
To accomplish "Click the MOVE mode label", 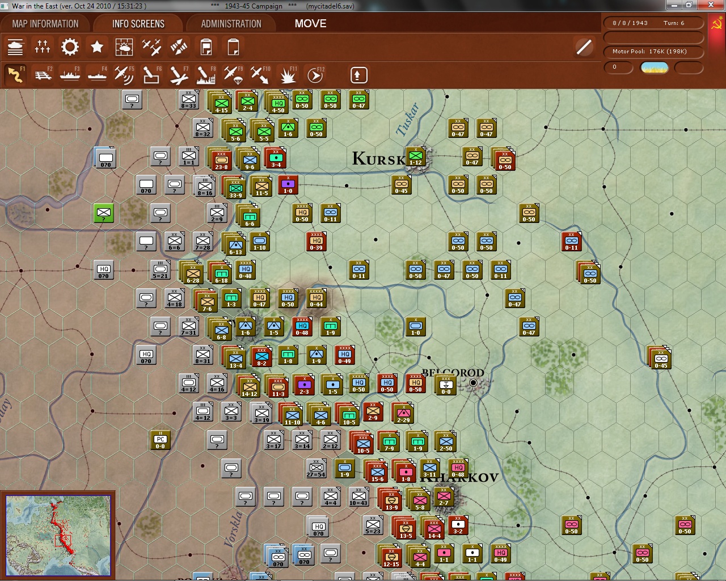I will point(311,24).
